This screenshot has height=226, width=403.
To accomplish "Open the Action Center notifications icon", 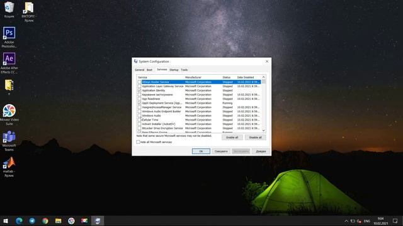I will (395, 221).
